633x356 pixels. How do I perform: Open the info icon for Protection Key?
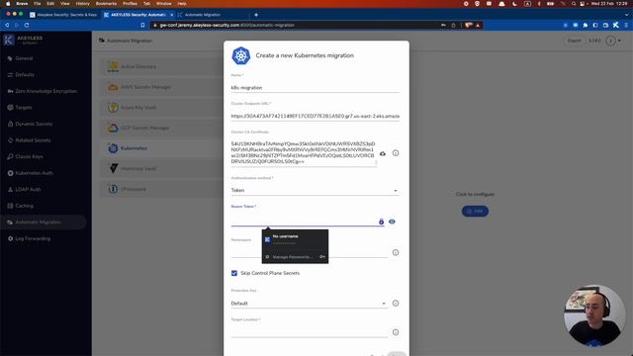396,304
